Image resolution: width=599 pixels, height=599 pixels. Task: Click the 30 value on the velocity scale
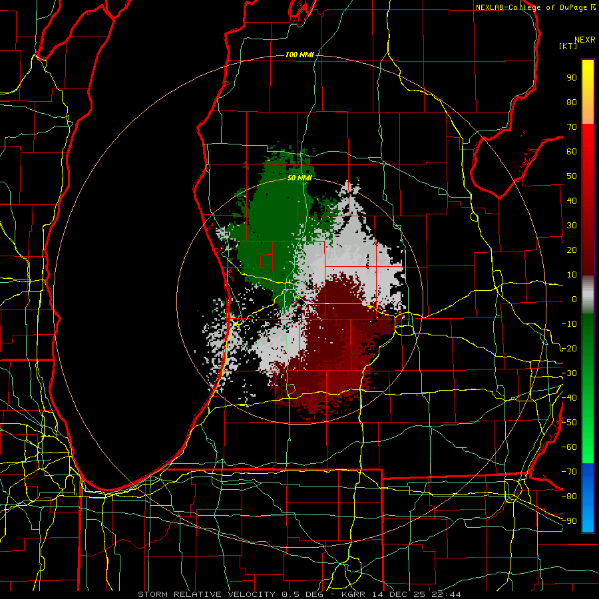pyautogui.click(x=572, y=226)
